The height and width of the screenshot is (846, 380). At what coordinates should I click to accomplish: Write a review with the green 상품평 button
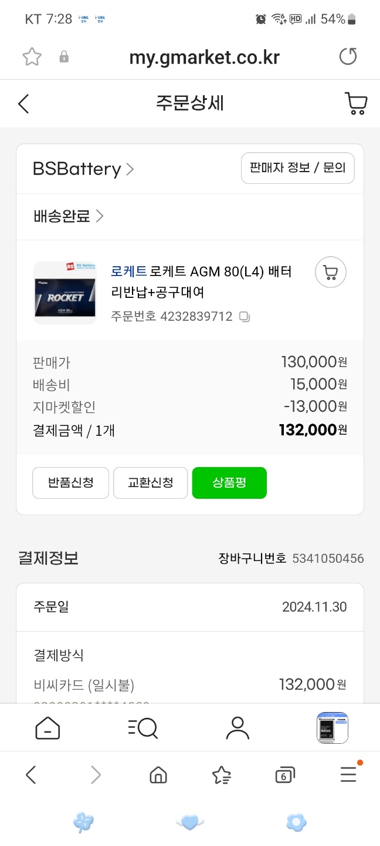click(229, 483)
